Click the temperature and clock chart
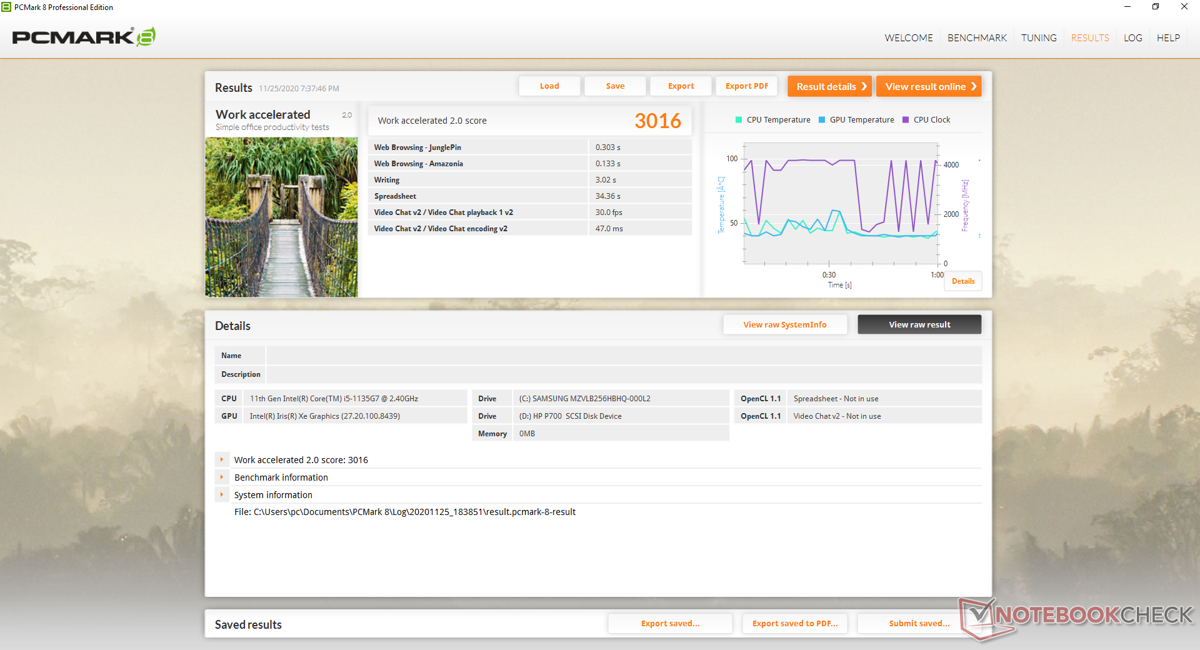Image resolution: width=1200 pixels, height=650 pixels. coord(841,204)
